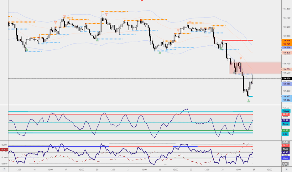
Task: Click the date label 20 on time axis
Action: point(97,169)
